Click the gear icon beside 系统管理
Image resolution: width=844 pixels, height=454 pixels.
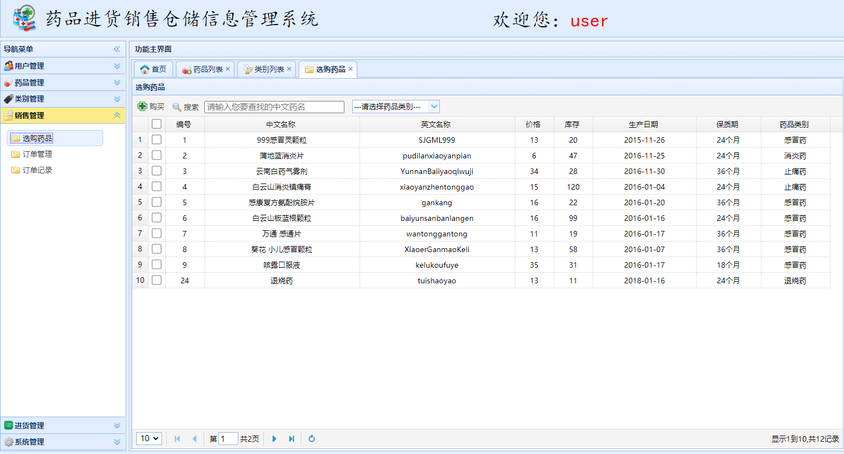pos(8,441)
